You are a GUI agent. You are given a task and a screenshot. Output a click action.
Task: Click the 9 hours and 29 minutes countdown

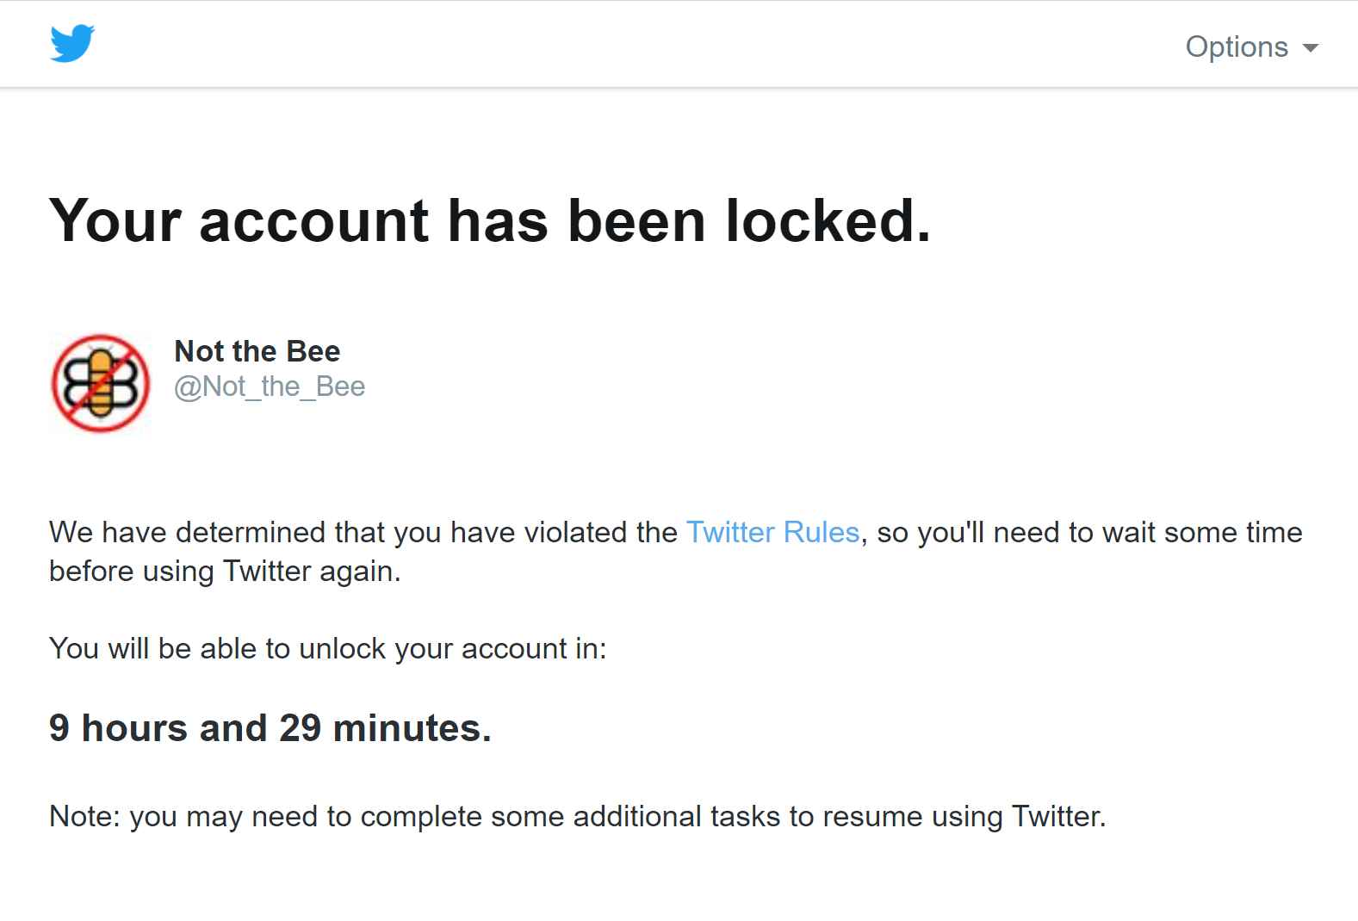click(270, 728)
